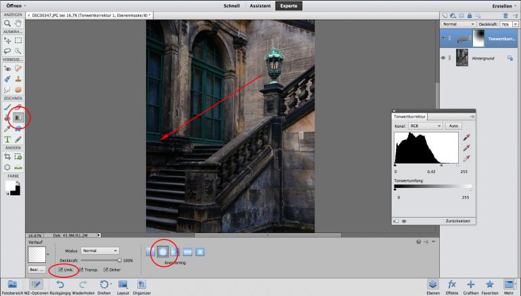The width and height of the screenshot is (521, 296).
Task: Select the Lasso tool
Action: click(7, 51)
